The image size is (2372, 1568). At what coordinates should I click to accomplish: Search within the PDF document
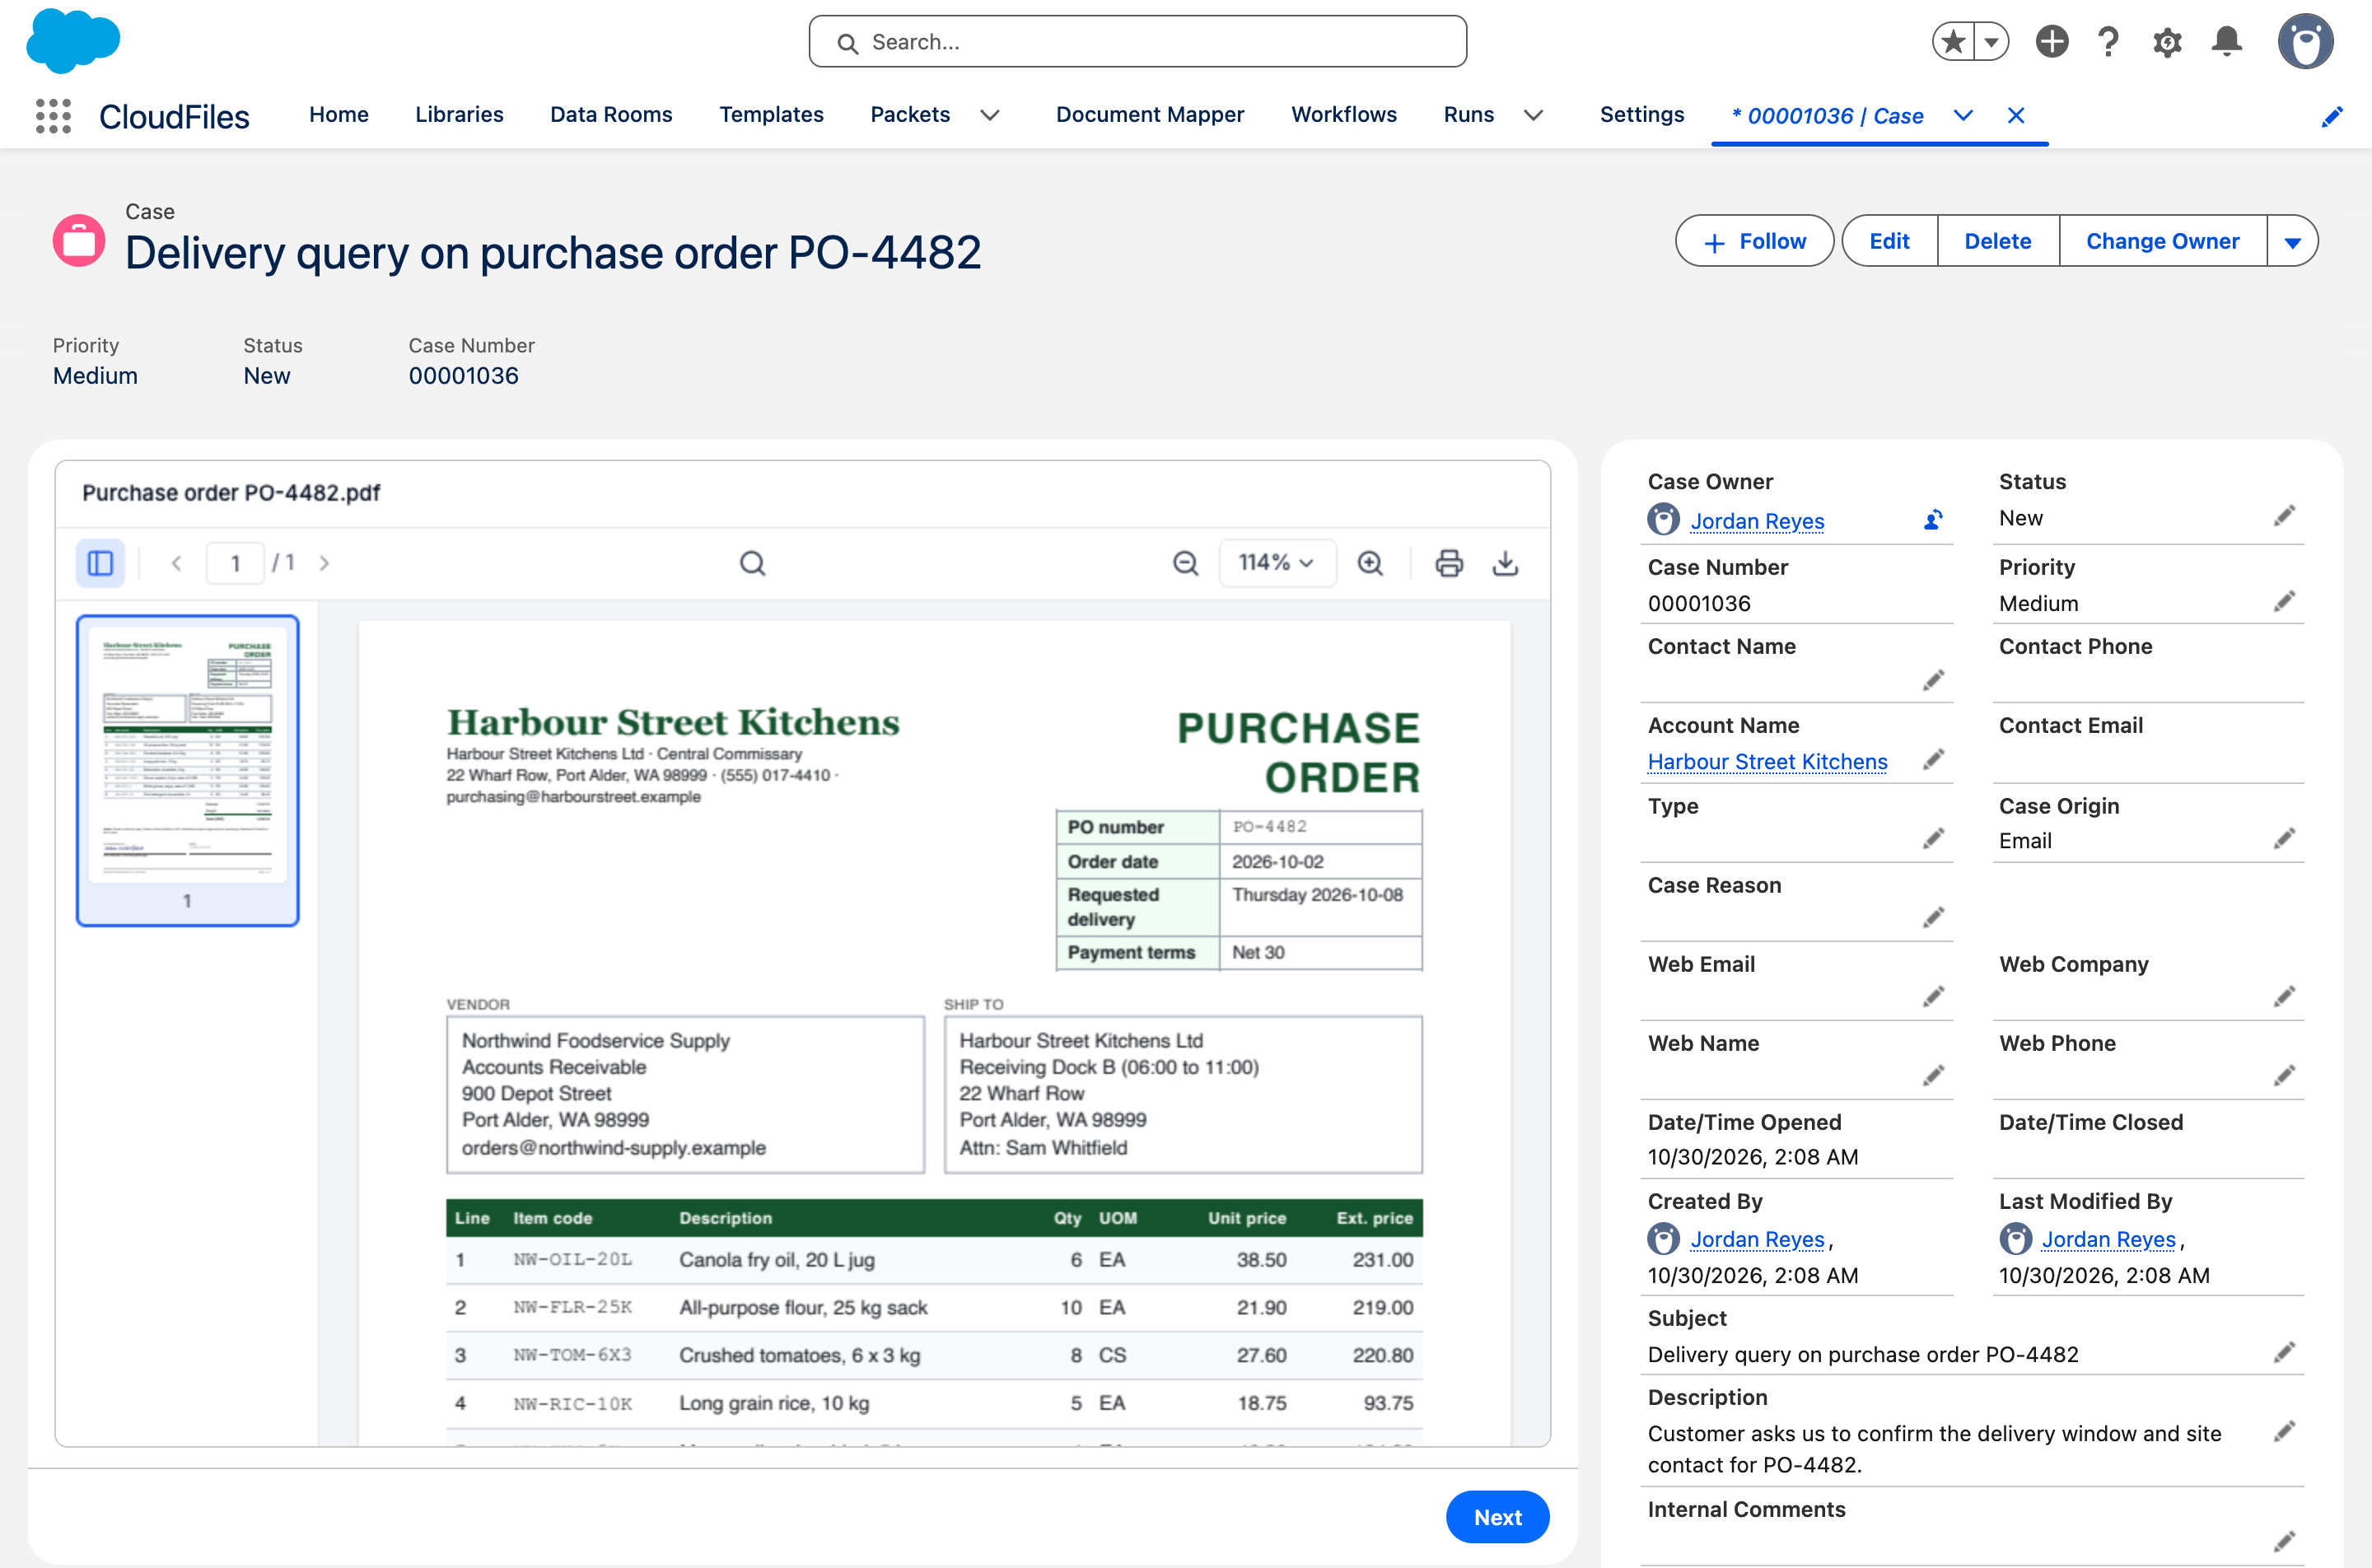coord(752,563)
